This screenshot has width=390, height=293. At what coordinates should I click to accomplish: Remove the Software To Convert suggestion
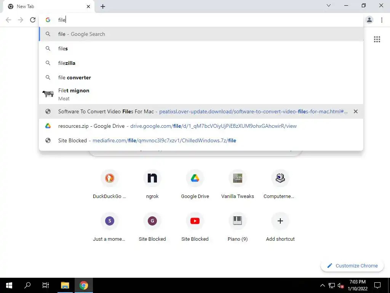356,112
